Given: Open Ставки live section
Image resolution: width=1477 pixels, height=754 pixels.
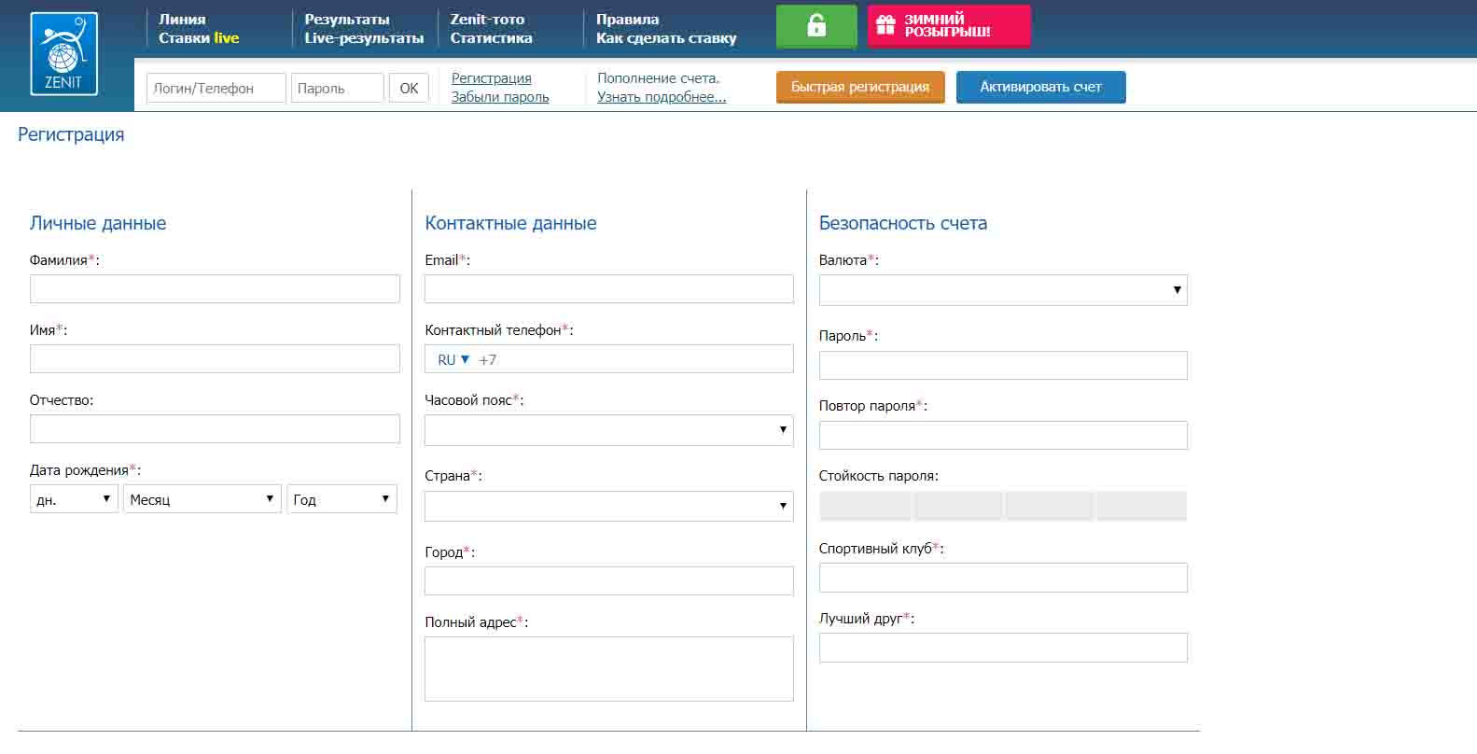Looking at the screenshot, I should point(199,38).
